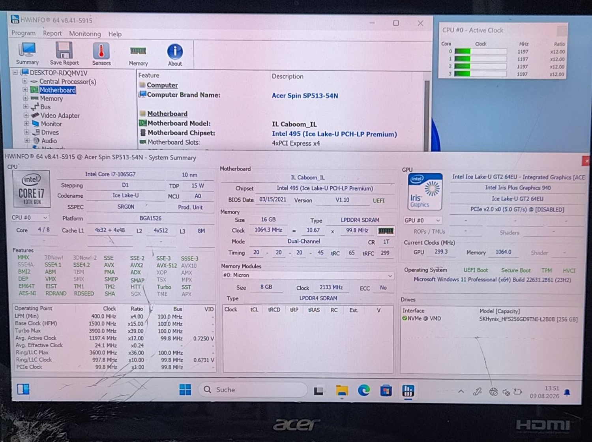
Task: Close the CPU #0 Active Clock panel
Action: 562,31
